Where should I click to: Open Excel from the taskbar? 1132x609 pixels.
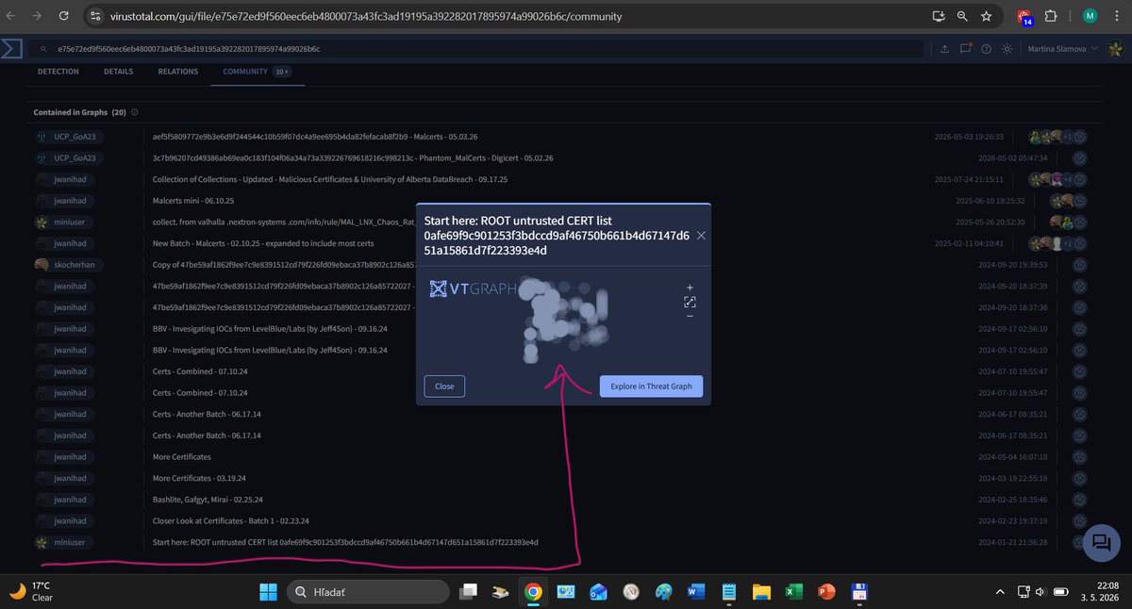point(794,592)
